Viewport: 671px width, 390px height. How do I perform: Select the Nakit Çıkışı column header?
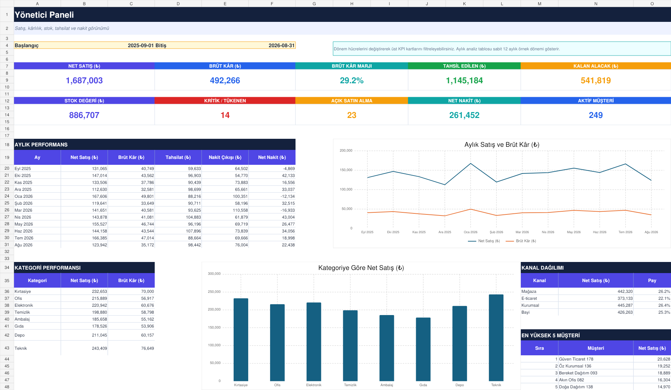(225, 157)
